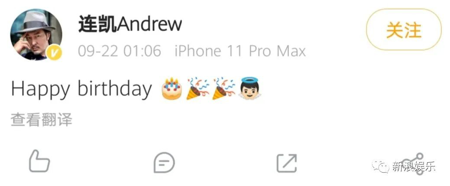Click the word birthday in the post
Image resolution: width=450 pixels, height=186 pixels.
pos(114,89)
